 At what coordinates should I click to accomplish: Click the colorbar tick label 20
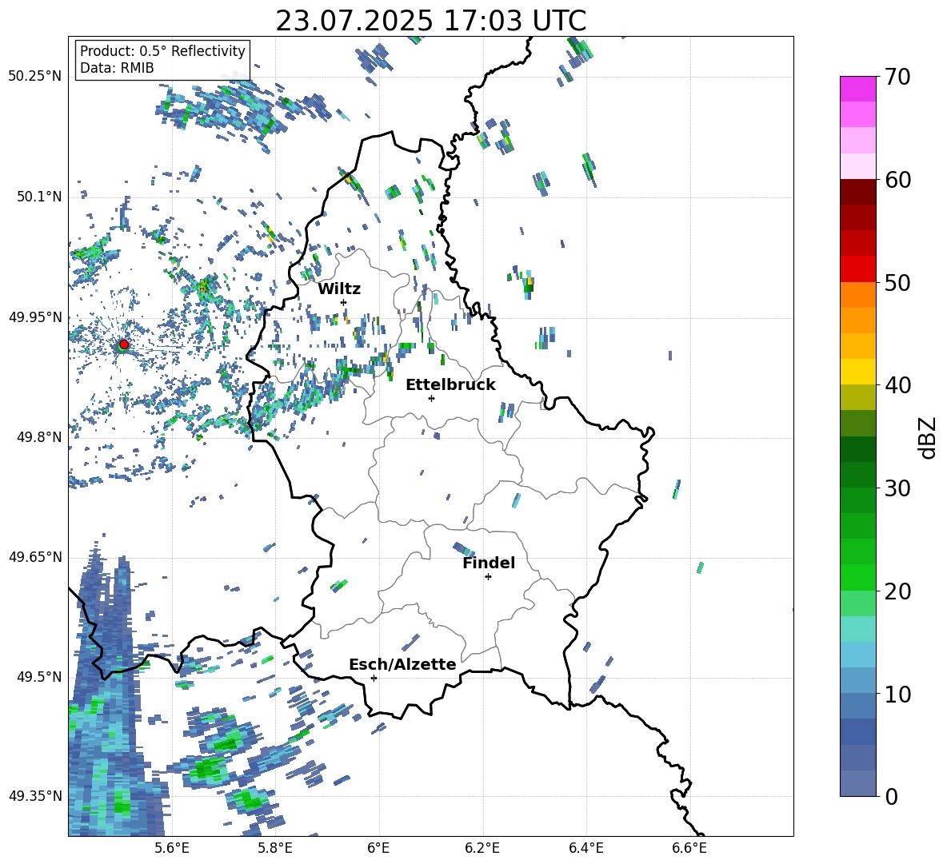point(898,591)
